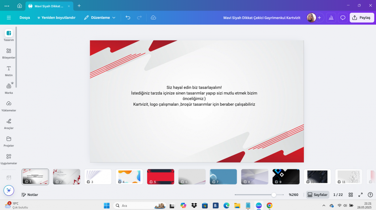Screen dimensions: 376x210
Task: Enter fullscreen presentation mode
Action: 361,195
